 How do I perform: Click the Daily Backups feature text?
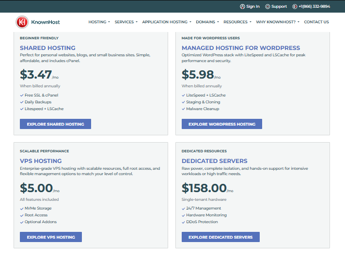(38, 102)
